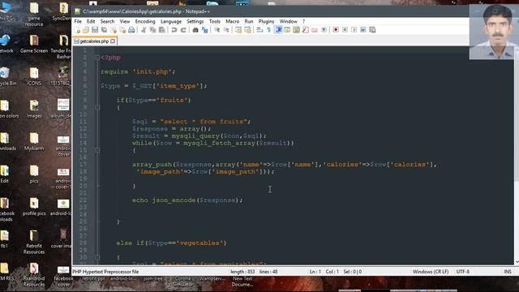This screenshot has height=292, width=519.
Task: Click 'length : 853' in status bar
Action: 242,272
